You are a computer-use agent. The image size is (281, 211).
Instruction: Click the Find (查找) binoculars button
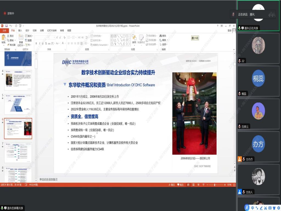[x=163, y=36]
